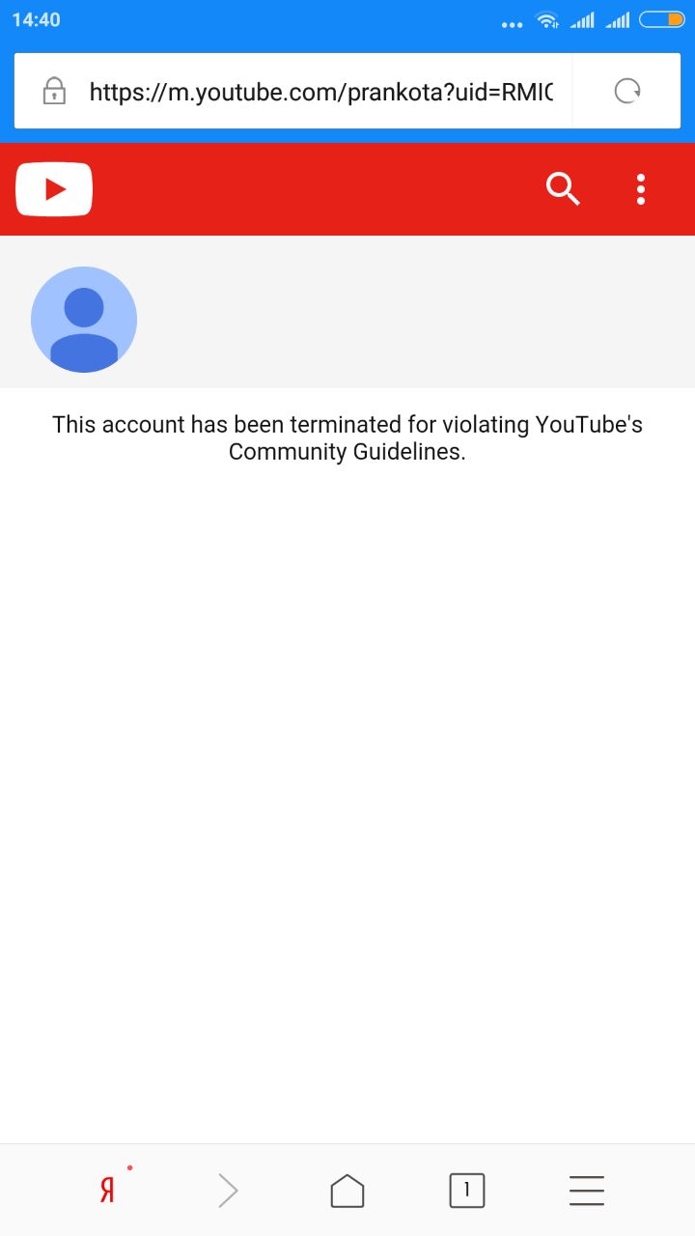This screenshot has width=695, height=1236.
Task: Tap the default channel avatar picture
Action: tap(84, 320)
